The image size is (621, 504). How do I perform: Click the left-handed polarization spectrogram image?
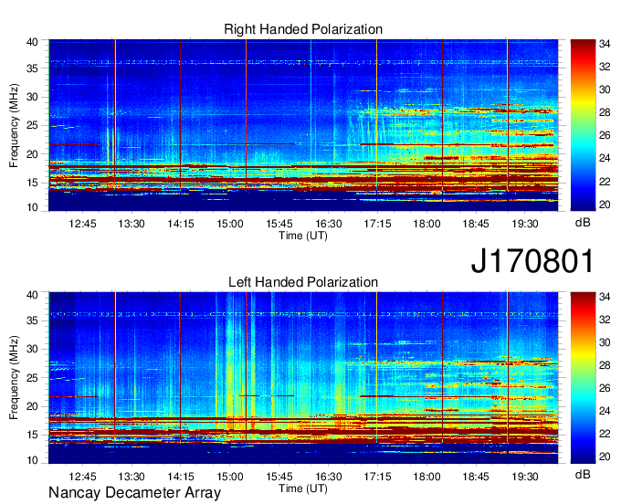coord(303,378)
